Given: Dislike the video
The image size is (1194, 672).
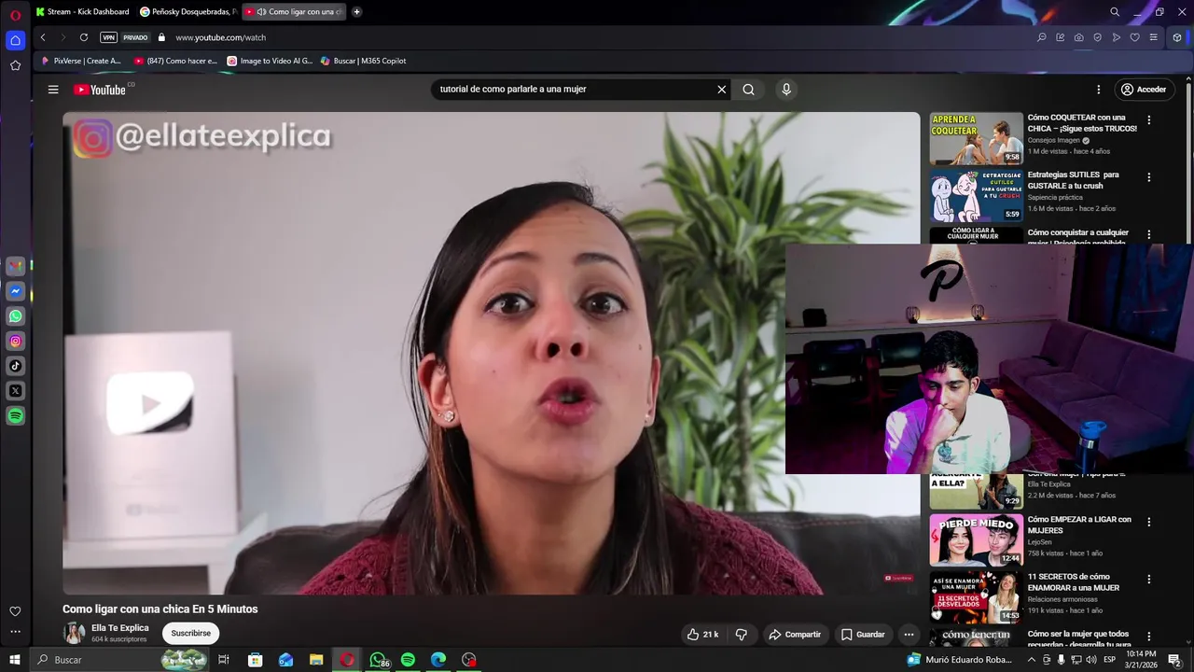Looking at the screenshot, I should pyautogui.click(x=742, y=635).
